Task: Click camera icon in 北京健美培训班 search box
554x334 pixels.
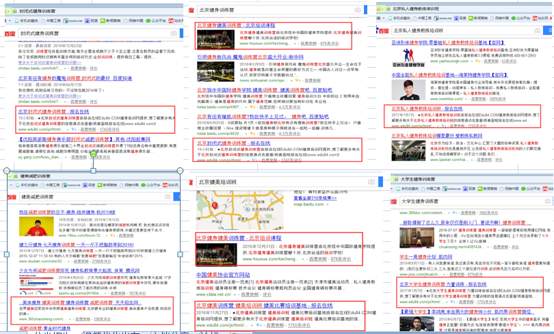Action: point(371,182)
